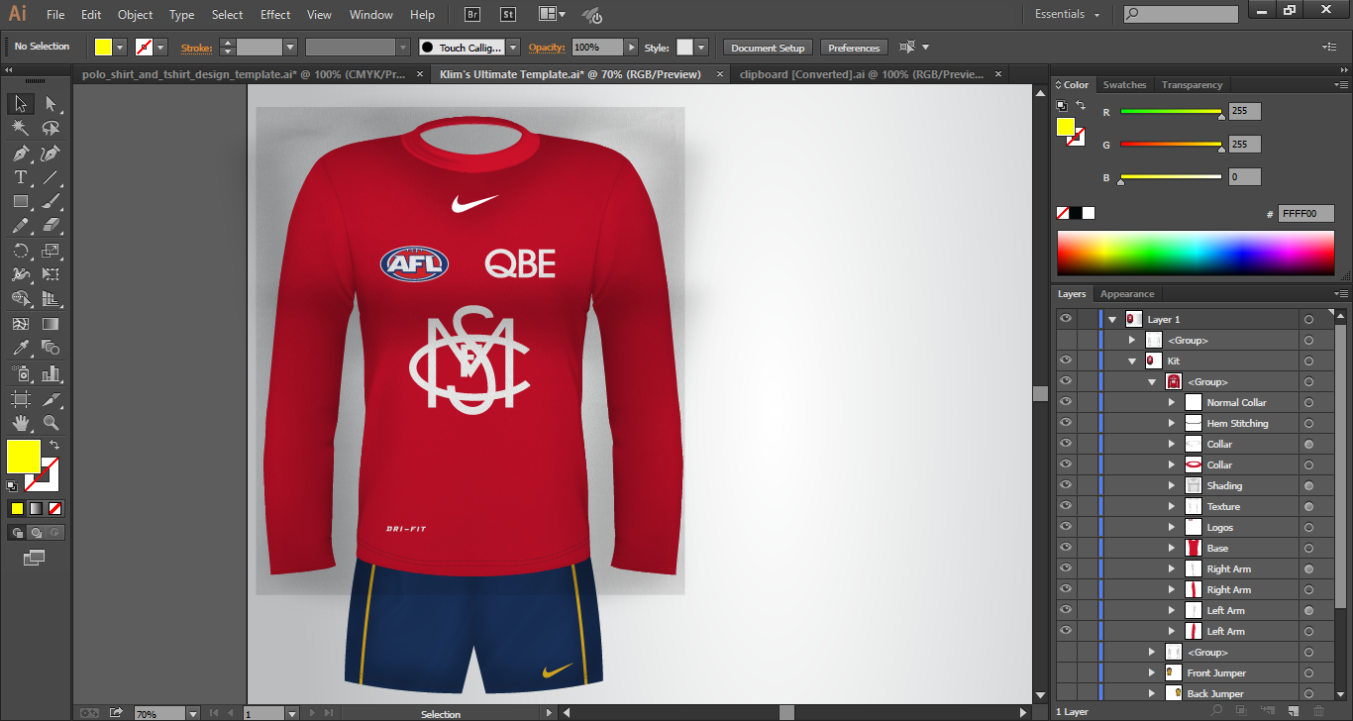Activate the Hand tool
This screenshot has width=1353, height=721.
pos(20,423)
